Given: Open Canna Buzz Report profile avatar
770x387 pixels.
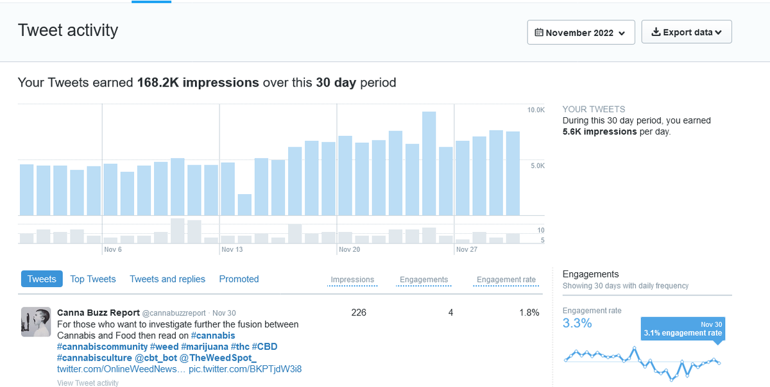Looking at the screenshot, I should tap(36, 322).
